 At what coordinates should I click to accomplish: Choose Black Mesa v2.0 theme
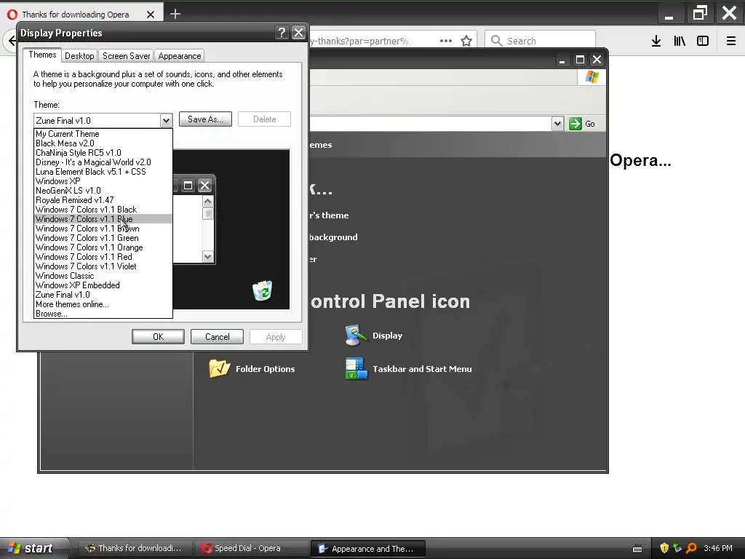(x=103, y=143)
